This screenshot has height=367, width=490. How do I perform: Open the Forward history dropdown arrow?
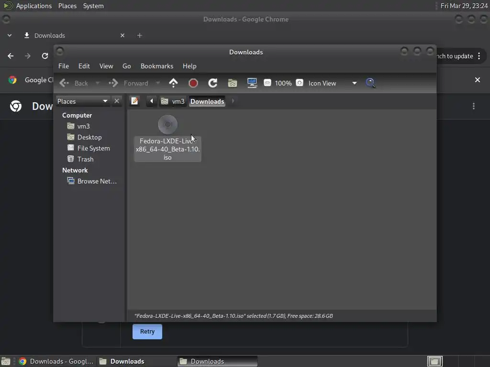(x=158, y=83)
